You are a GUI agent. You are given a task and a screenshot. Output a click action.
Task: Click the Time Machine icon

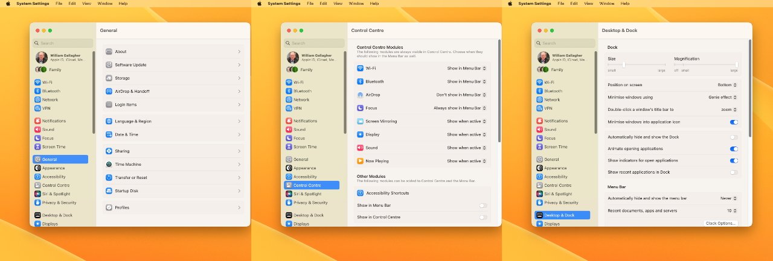[x=109, y=165]
